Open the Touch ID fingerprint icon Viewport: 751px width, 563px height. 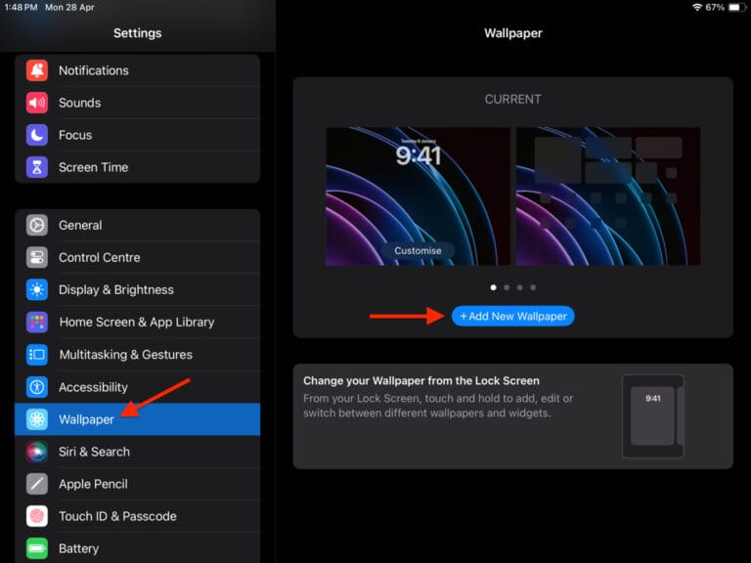37,516
